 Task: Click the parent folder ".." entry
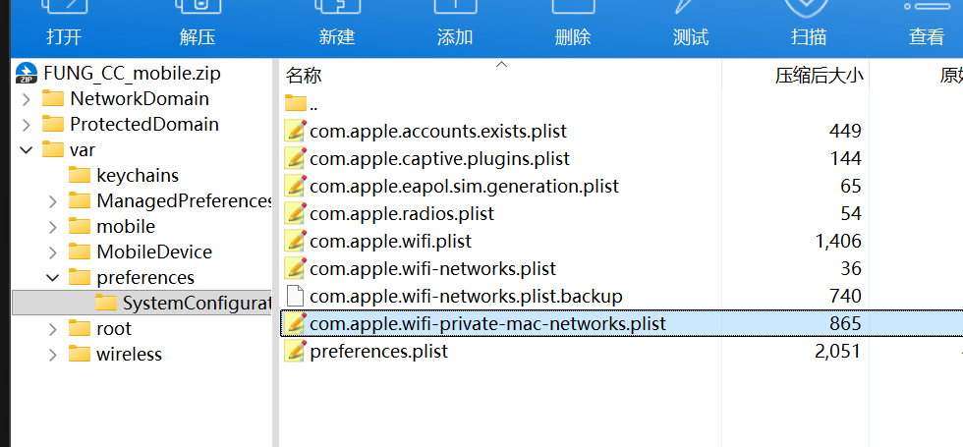(302, 104)
